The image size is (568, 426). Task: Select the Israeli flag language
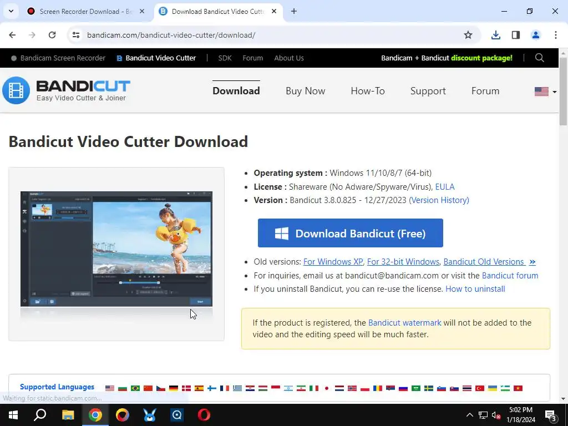(x=288, y=388)
